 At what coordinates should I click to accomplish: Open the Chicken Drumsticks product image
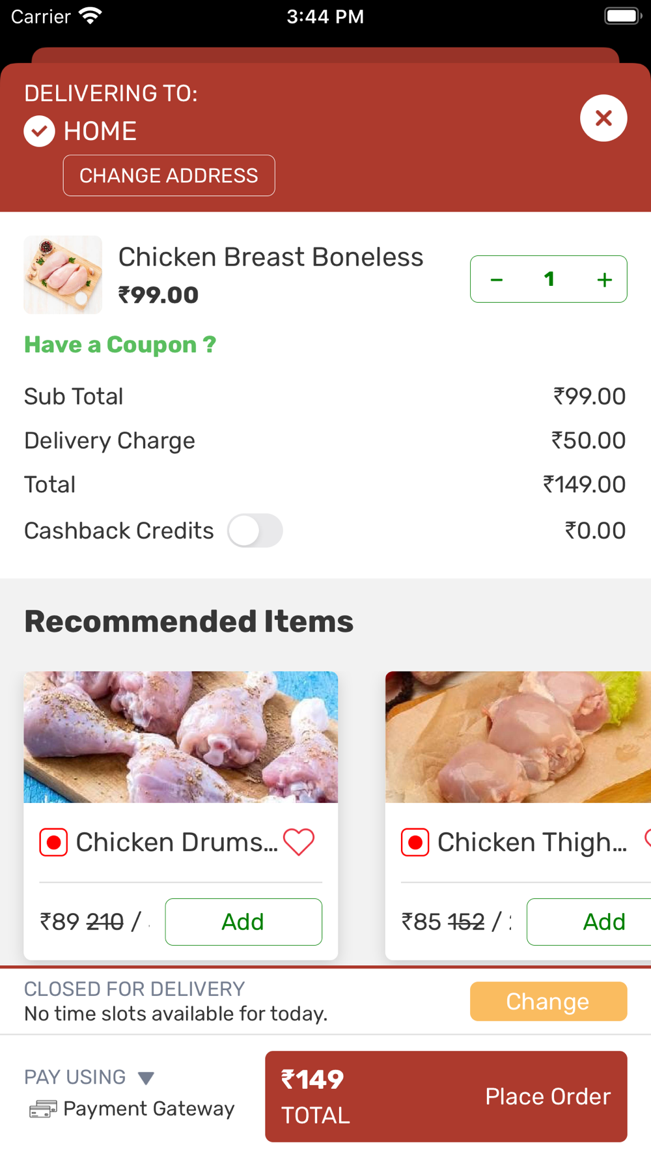[x=181, y=737]
